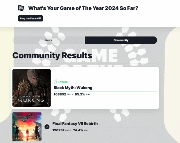Open the Black Myth: Wukong title link

click(73, 88)
